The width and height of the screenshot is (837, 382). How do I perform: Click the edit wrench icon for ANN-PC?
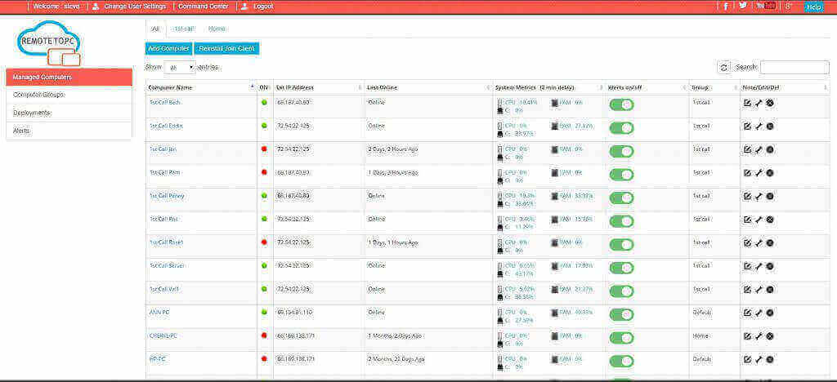click(x=759, y=313)
